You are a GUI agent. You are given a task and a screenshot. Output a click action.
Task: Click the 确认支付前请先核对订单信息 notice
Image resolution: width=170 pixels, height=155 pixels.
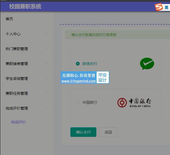[x=118, y=35]
